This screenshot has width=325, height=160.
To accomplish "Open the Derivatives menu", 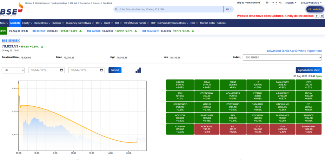I will (x=42, y=23).
